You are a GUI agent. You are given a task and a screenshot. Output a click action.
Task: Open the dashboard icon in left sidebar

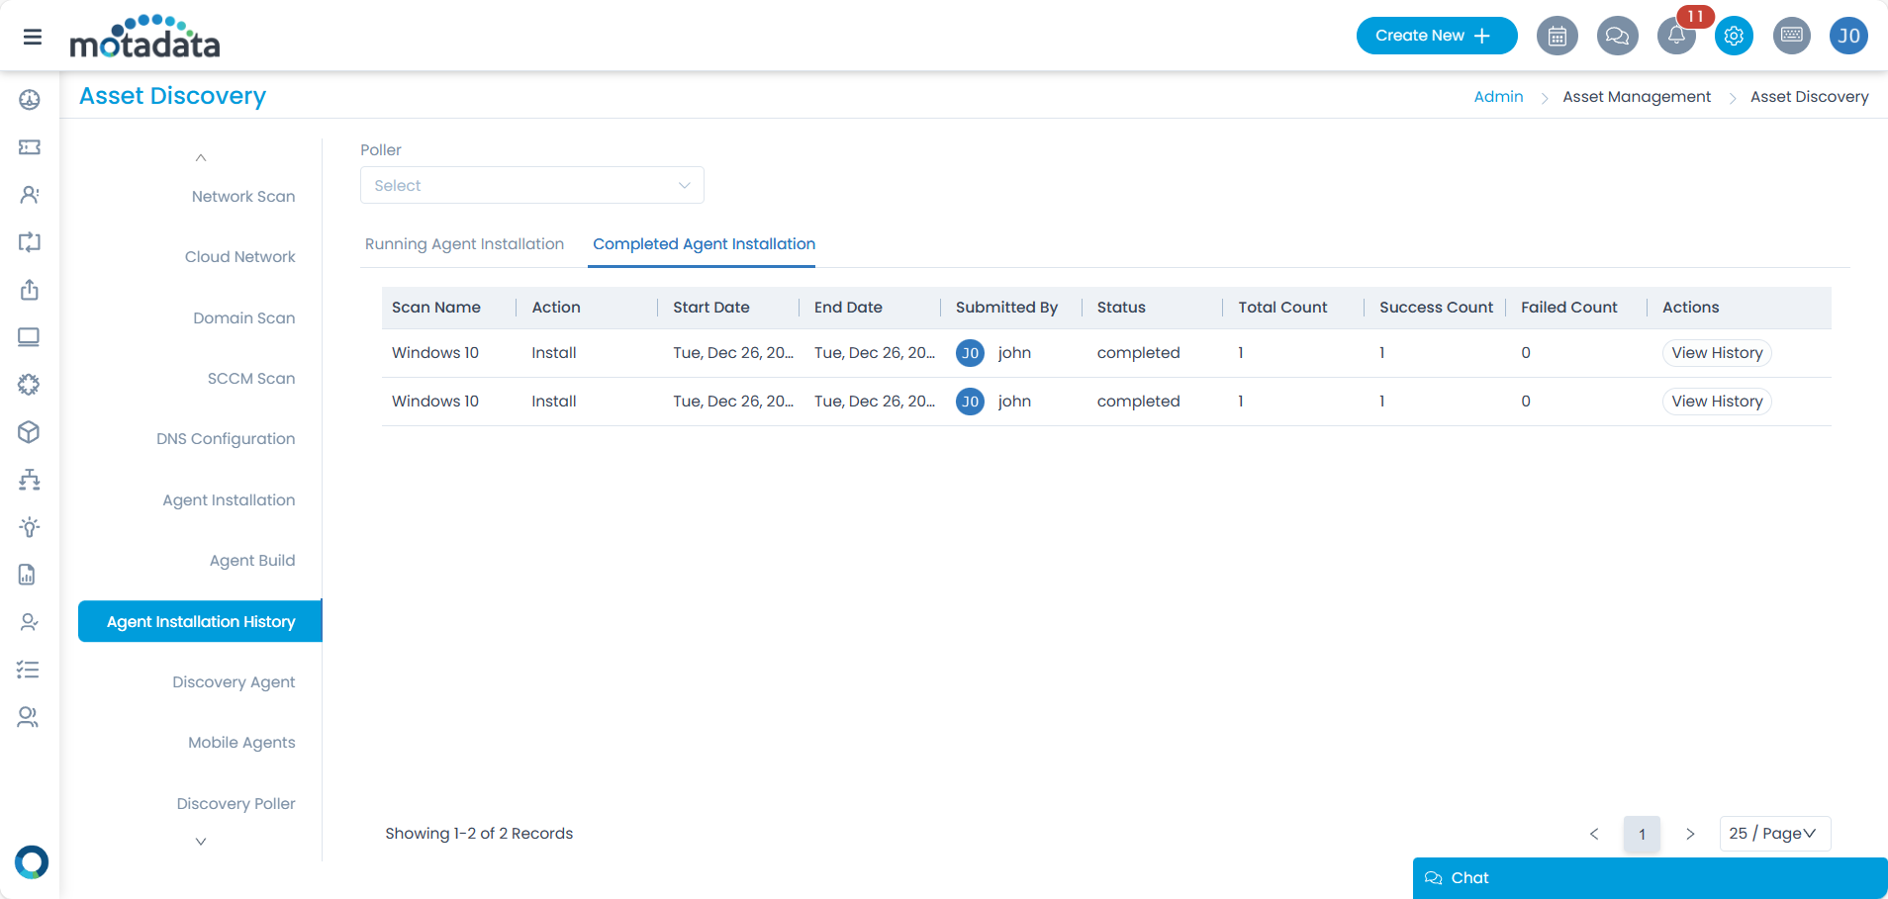coord(30,99)
